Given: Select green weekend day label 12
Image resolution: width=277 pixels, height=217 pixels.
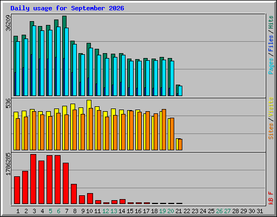Looking at the screenshot, I should click(x=105, y=211).
